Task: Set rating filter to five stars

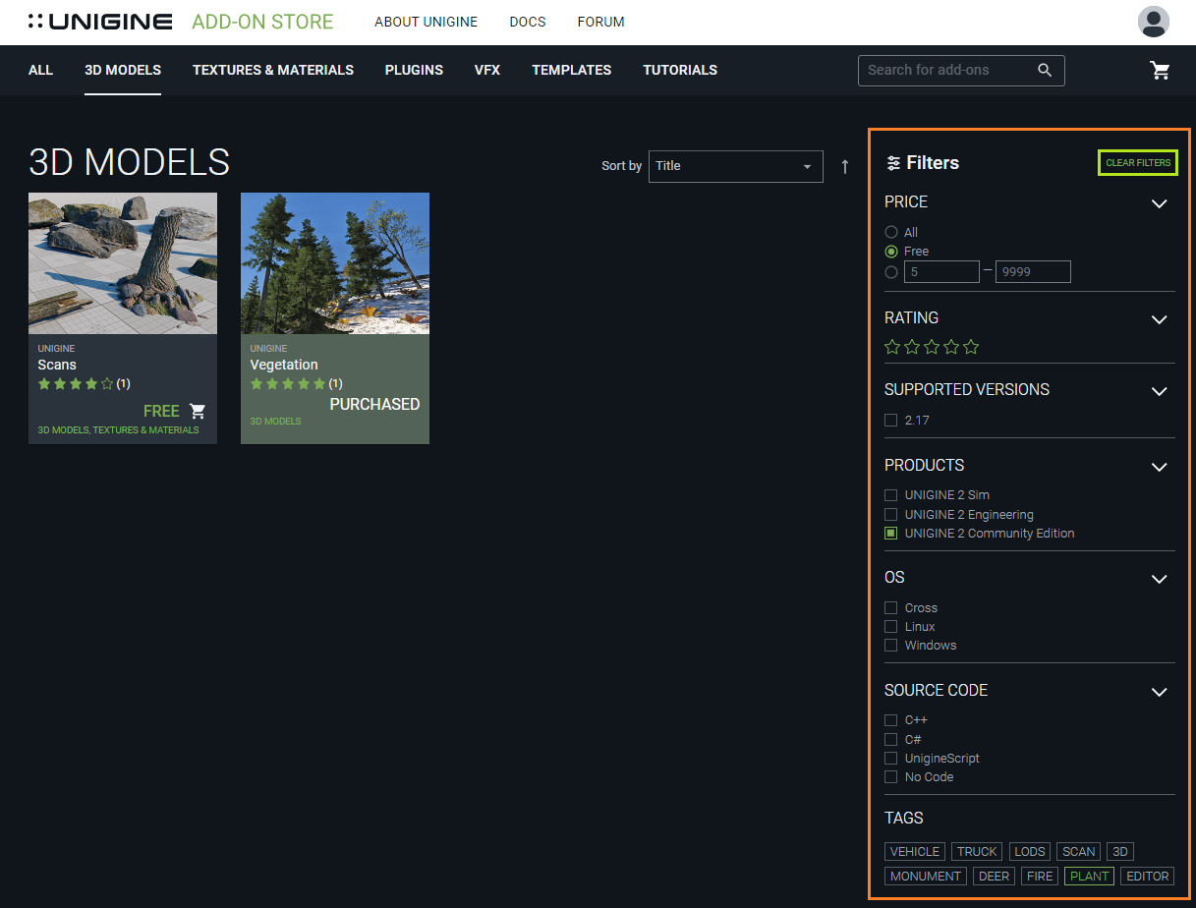Action: (x=971, y=347)
